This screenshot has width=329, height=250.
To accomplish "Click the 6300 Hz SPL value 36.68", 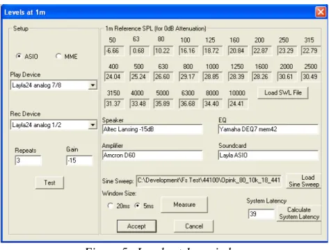I will [188, 103].
